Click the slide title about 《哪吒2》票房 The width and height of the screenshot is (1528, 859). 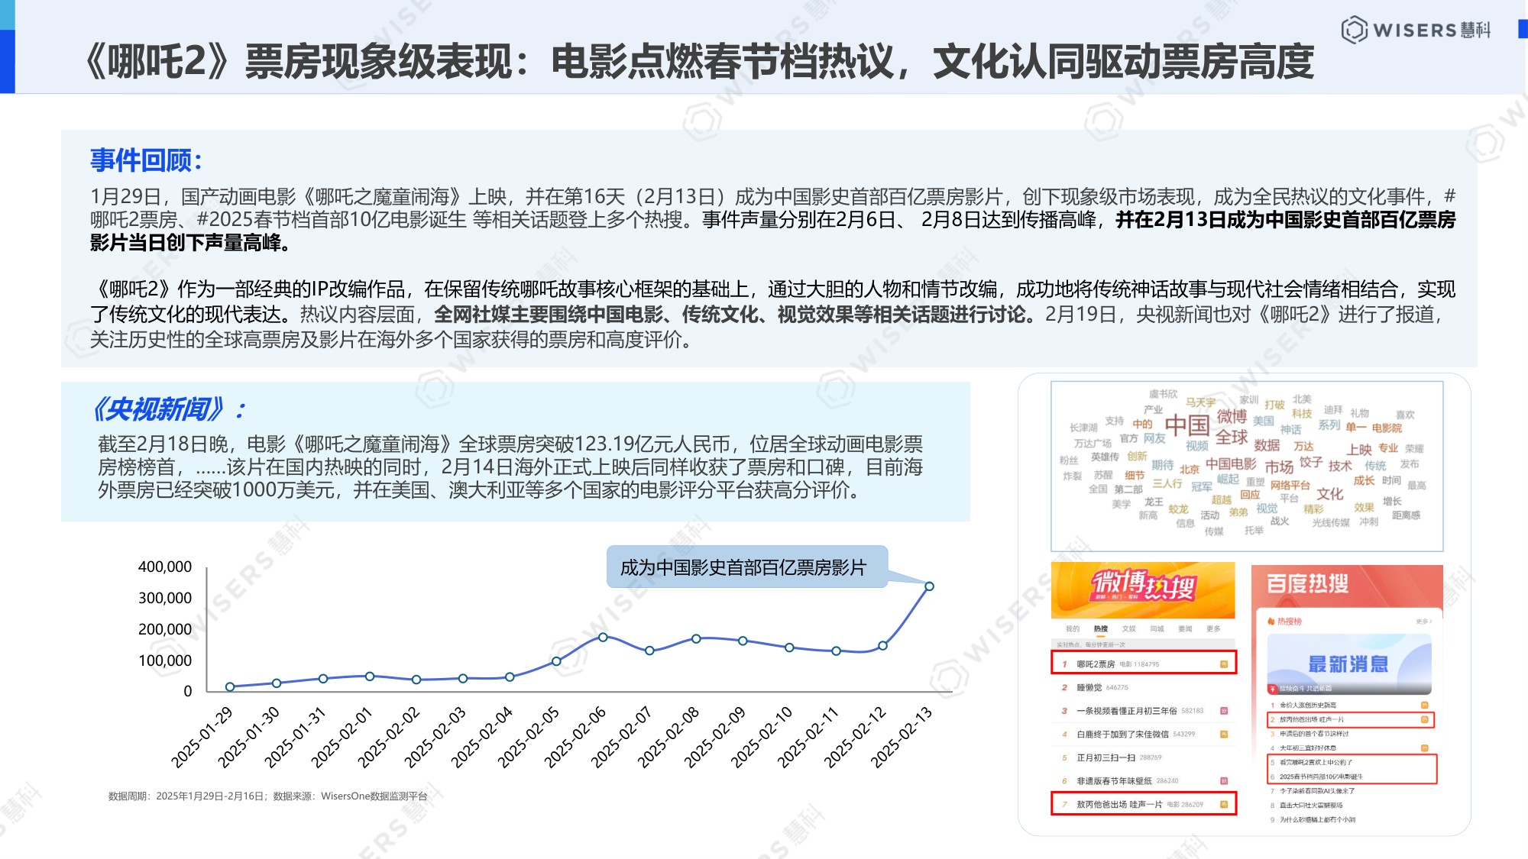point(698,61)
